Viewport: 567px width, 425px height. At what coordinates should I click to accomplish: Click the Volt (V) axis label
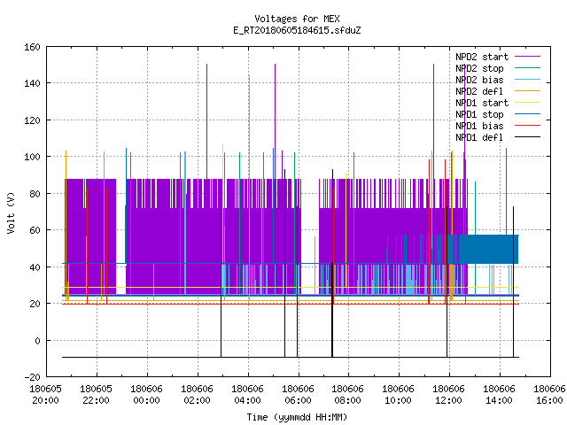pos(12,212)
